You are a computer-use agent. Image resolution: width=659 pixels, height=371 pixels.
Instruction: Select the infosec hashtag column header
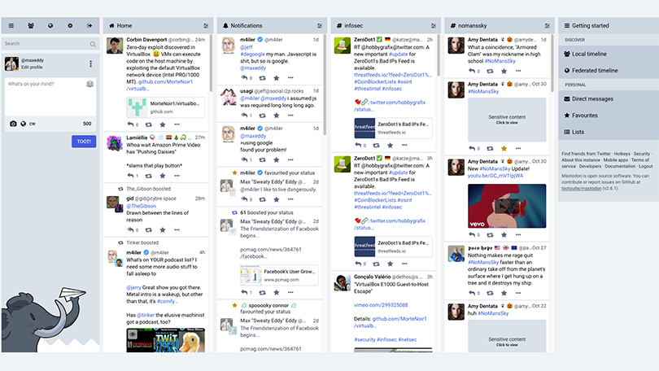(386, 26)
